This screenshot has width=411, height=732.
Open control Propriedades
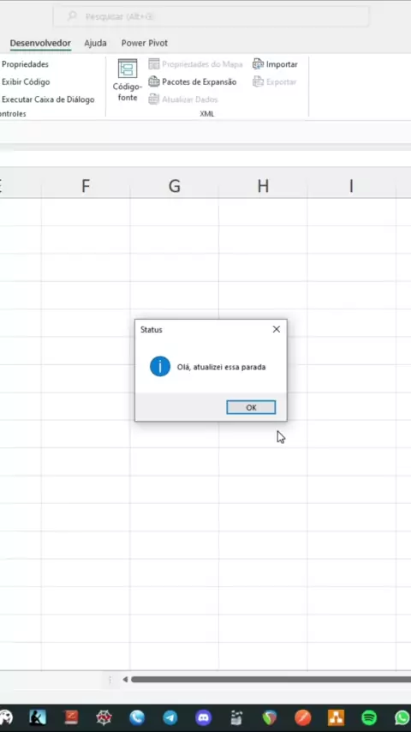pos(25,64)
